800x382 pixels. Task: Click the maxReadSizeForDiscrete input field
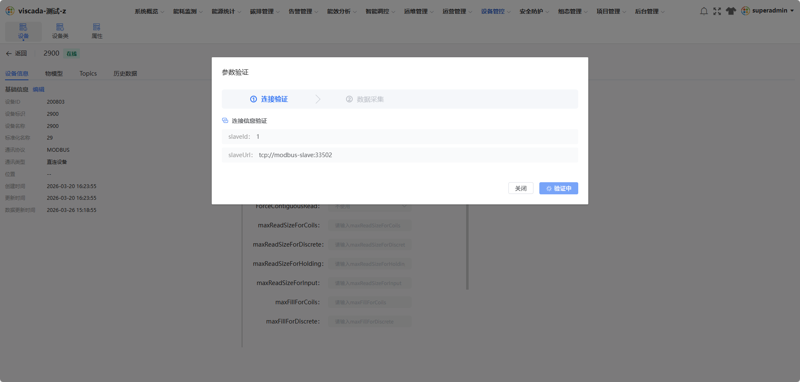click(370, 244)
